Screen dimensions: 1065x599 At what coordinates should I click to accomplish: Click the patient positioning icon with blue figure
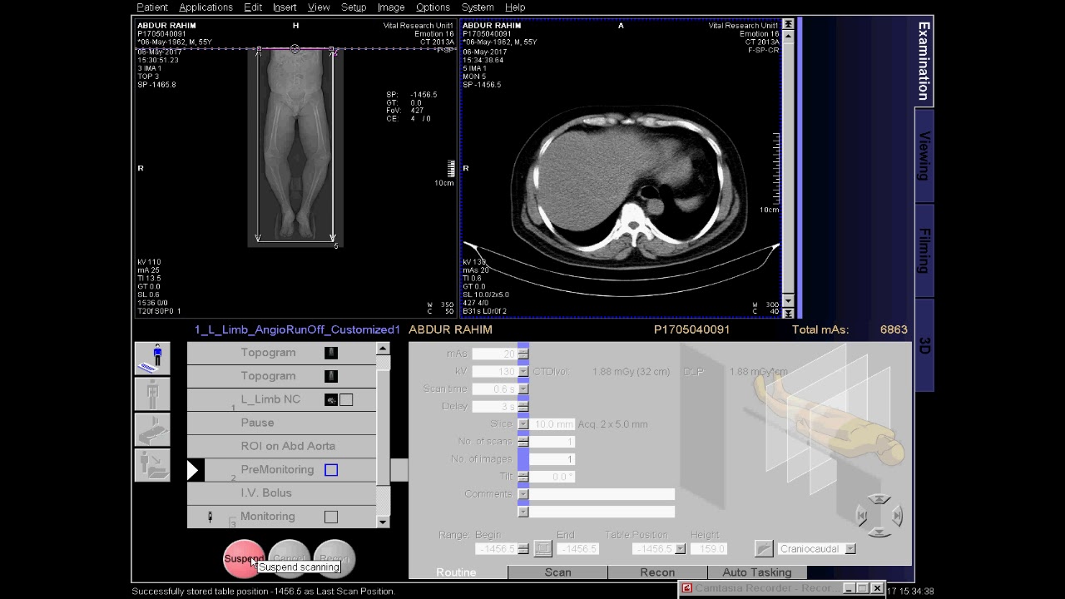click(x=152, y=358)
